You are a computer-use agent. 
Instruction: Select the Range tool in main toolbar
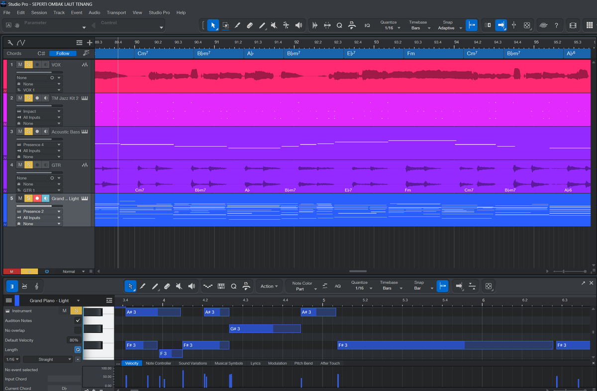pos(225,25)
